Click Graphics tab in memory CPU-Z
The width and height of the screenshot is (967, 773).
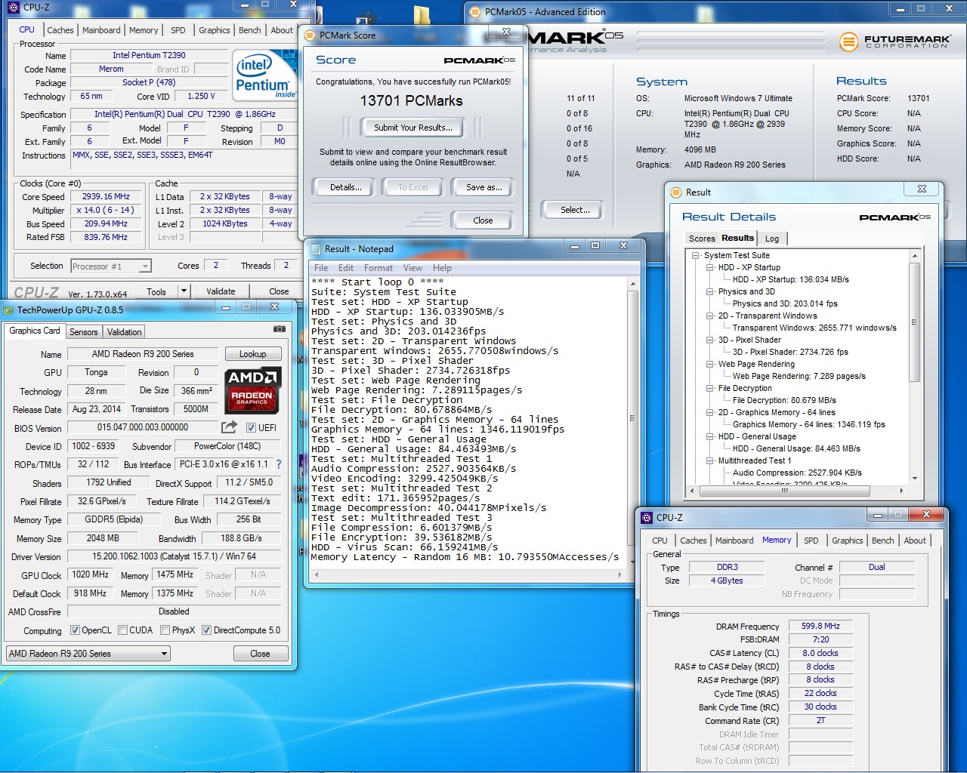pos(848,540)
